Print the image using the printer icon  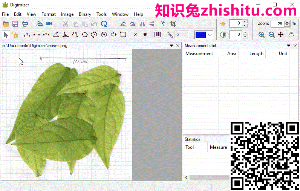(25, 24)
